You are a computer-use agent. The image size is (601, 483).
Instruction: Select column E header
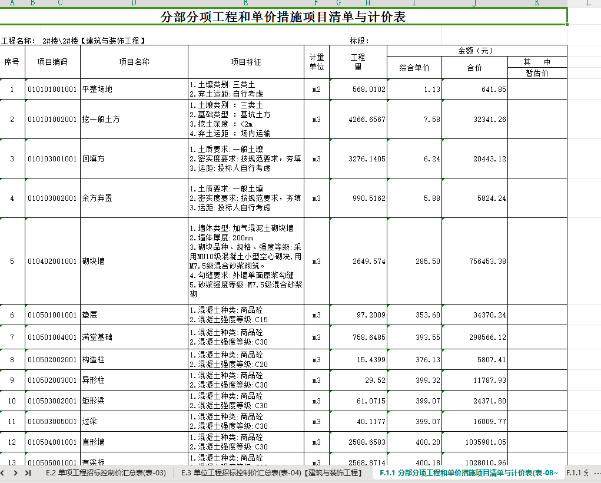click(x=245, y=3)
